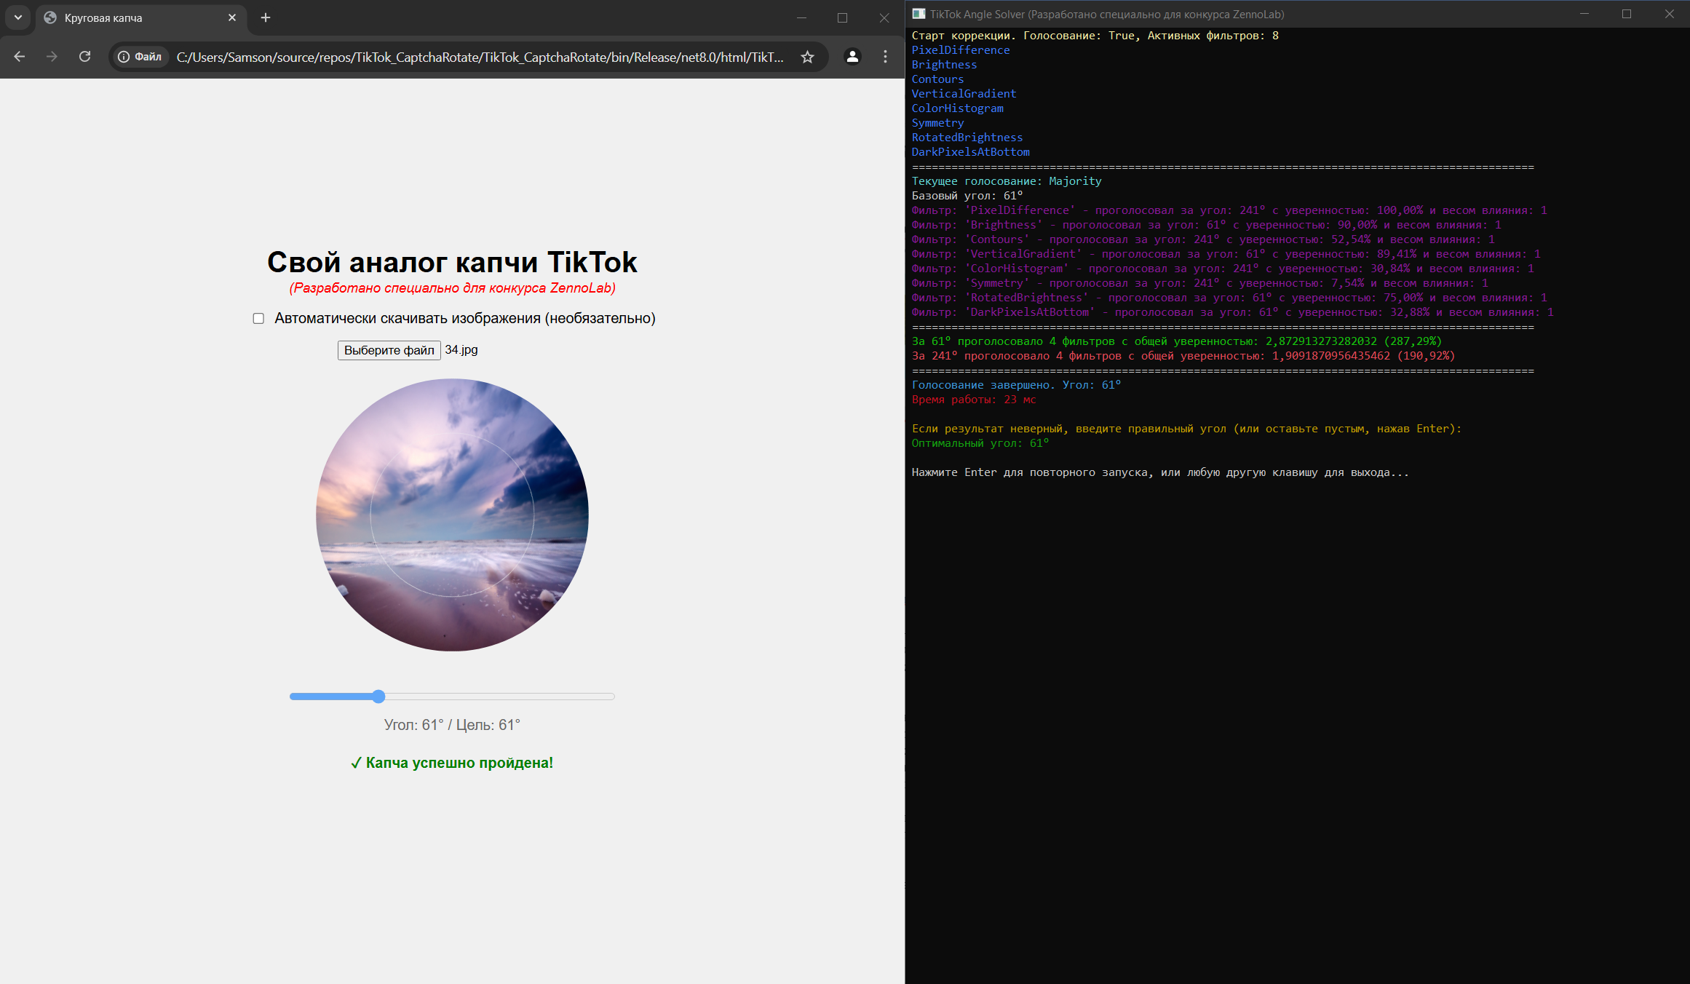Minimize the Chrome browser window
This screenshot has width=1690, height=984.
tap(801, 17)
